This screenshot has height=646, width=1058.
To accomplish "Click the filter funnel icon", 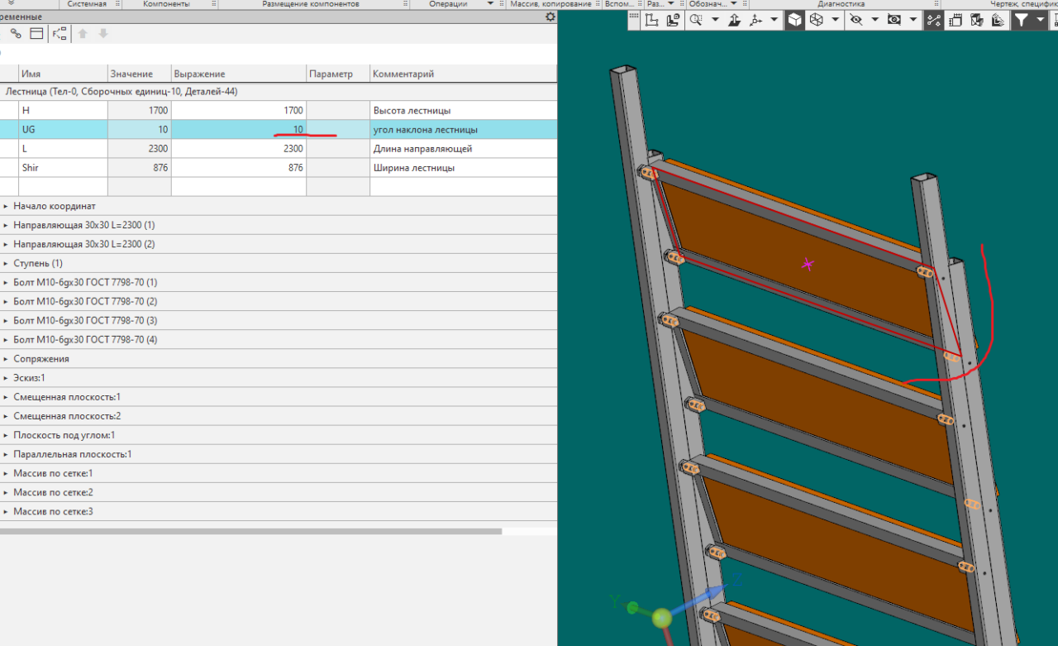I will pos(1022,20).
